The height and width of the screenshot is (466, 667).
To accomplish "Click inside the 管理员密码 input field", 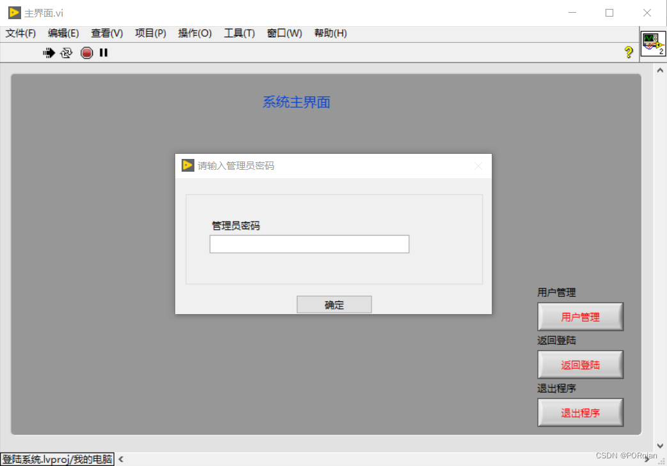I will (x=309, y=244).
